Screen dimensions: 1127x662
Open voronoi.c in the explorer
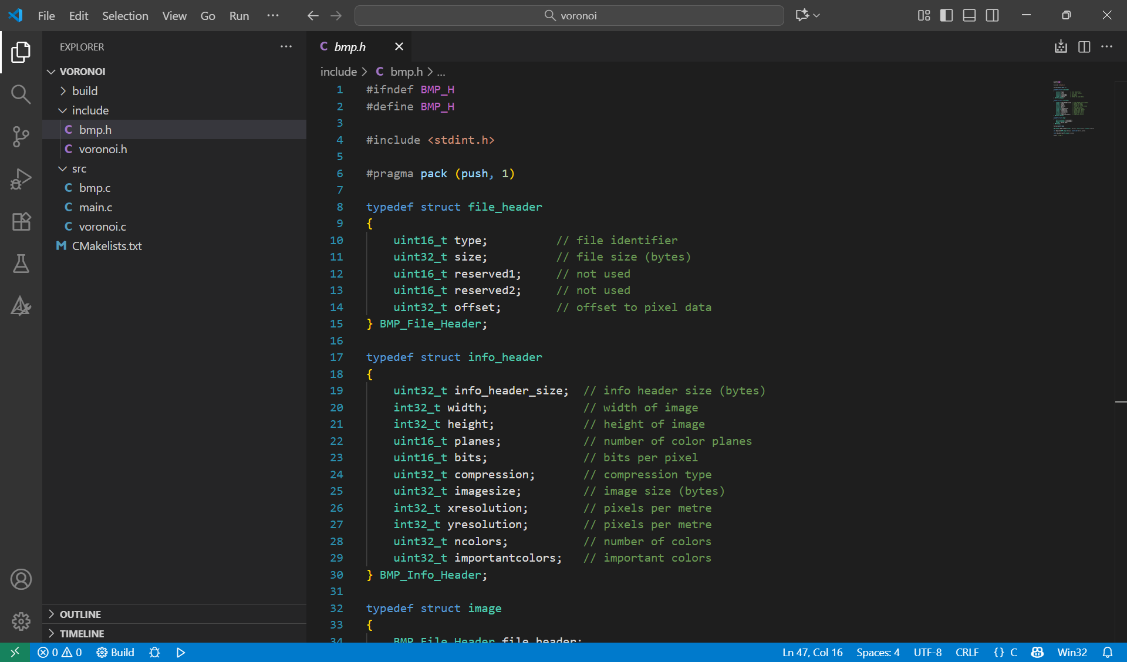102,227
